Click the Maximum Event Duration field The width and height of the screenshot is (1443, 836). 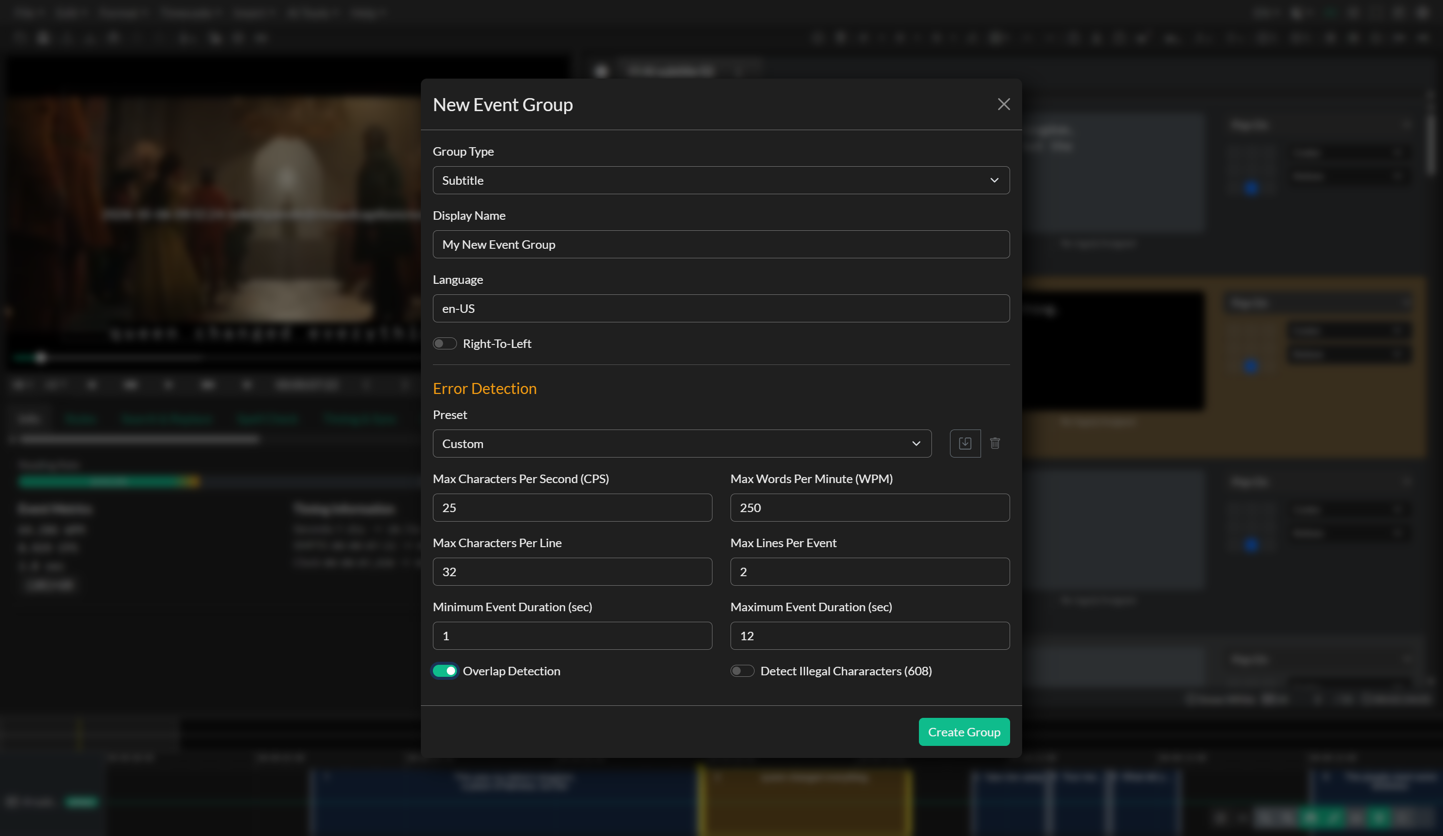pos(870,636)
